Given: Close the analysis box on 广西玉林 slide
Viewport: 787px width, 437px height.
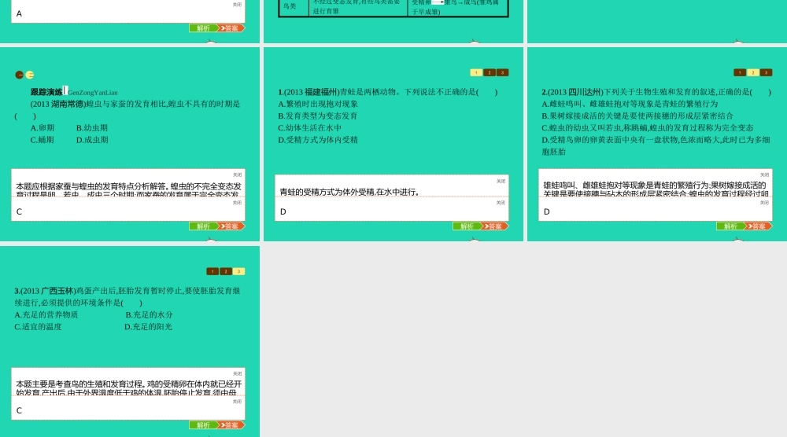Looking at the screenshot, I should pyautogui.click(x=238, y=374).
